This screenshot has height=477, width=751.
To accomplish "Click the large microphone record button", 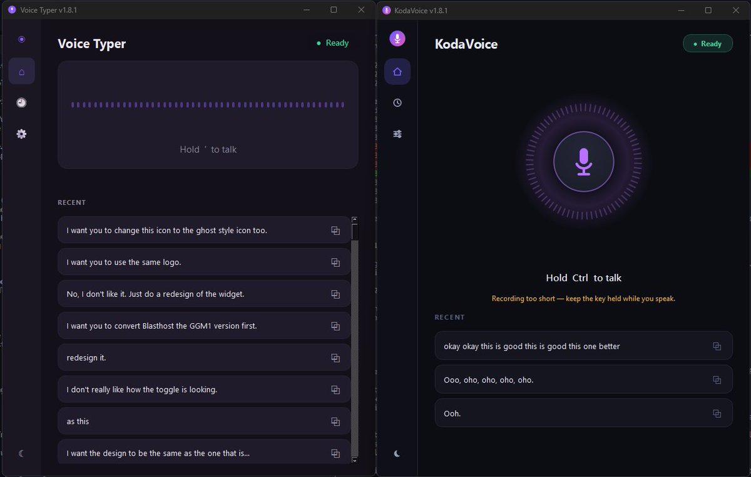I will pyautogui.click(x=584, y=162).
